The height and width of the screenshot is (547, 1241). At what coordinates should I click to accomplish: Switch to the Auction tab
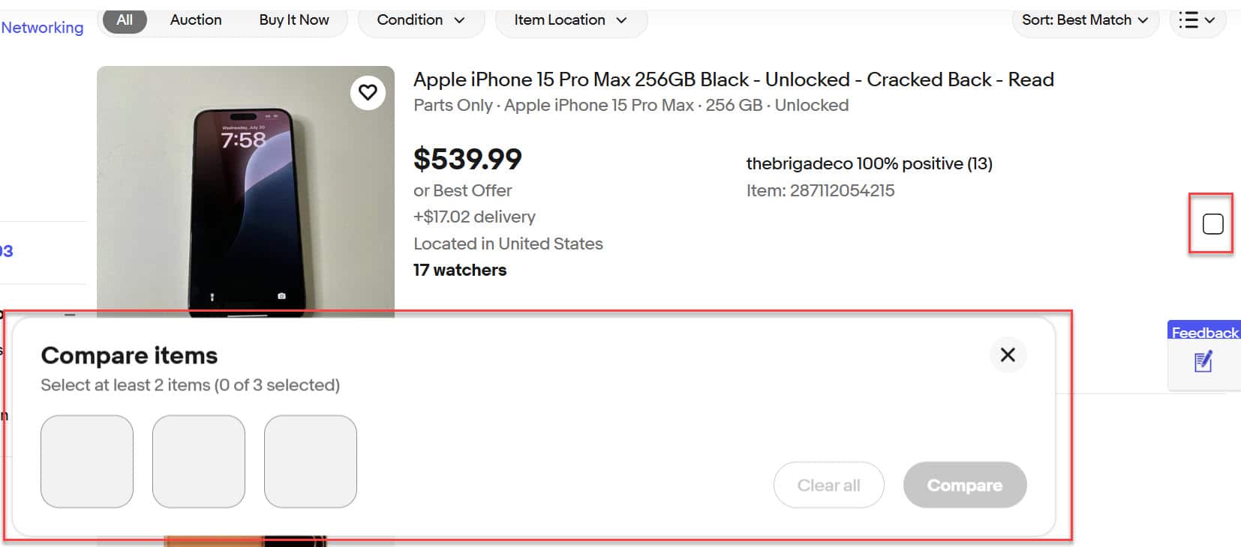tap(196, 20)
